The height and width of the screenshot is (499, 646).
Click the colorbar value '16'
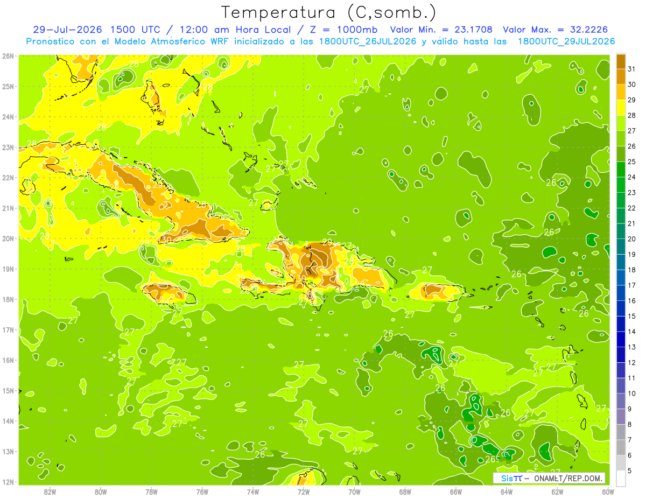point(631,300)
